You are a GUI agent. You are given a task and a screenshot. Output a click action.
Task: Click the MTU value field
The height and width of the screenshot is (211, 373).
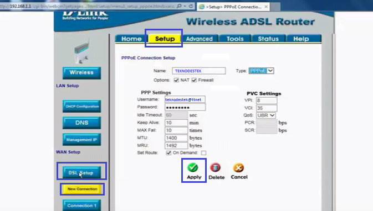tap(176, 138)
